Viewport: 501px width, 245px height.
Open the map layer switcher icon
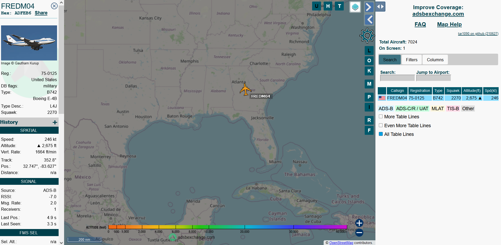tap(355, 7)
